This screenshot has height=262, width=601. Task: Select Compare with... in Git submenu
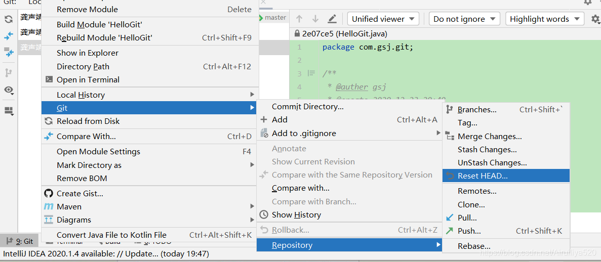(349, 188)
